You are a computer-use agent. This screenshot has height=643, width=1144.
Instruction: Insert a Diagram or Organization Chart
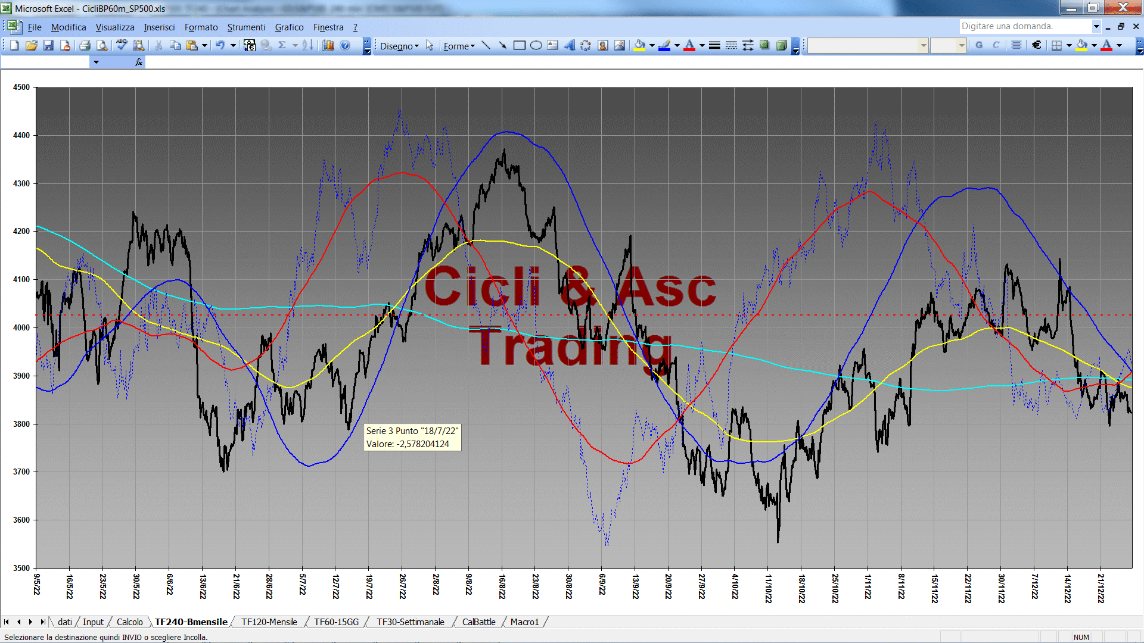[x=586, y=45]
